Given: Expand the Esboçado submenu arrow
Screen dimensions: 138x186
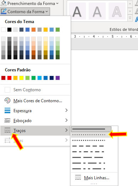Looking at the screenshot, I should [x=66, y=120].
